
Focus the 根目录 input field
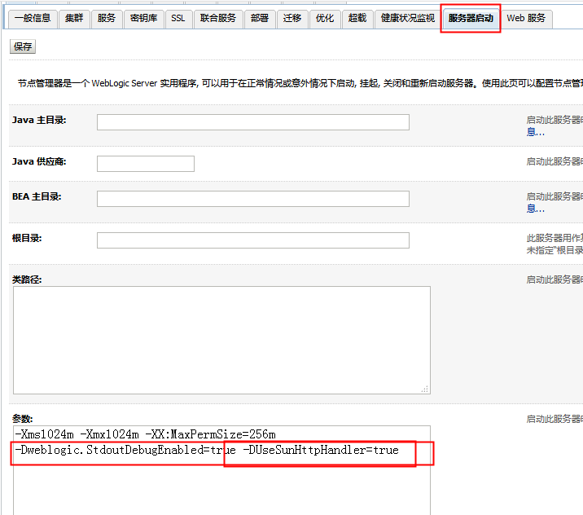253,240
